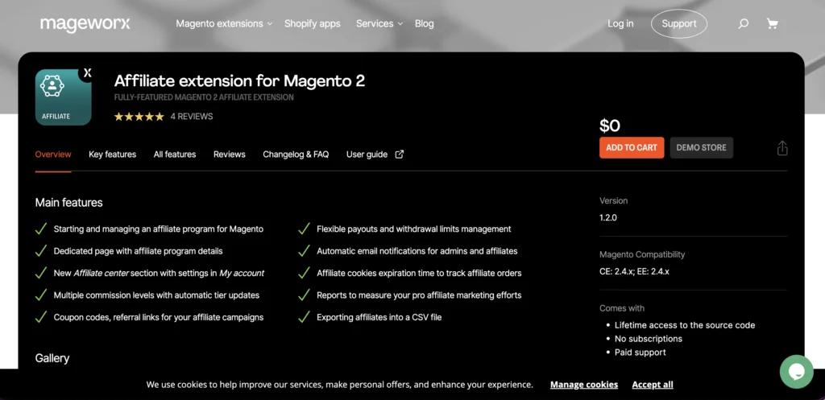This screenshot has height=400, width=825.
Task: Click checkmark beside 'Automatic email notifications'
Action: tap(304, 251)
